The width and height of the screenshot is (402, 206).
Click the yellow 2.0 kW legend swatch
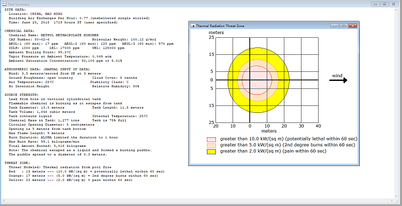click(x=212, y=151)
